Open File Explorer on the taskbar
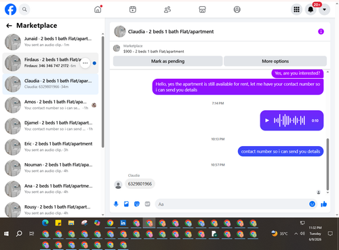Screen dimensions: 339x250 pos(71,223)
